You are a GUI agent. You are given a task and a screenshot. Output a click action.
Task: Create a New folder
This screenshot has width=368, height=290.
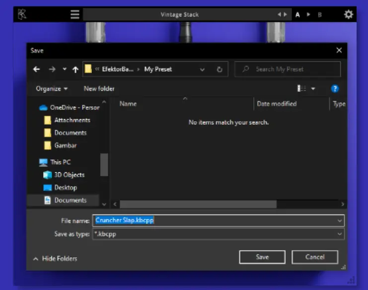(99, 89)
